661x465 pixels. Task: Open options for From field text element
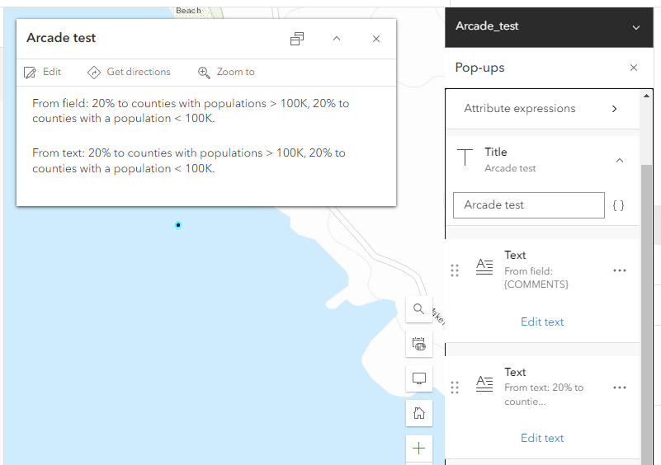(620, 270)
